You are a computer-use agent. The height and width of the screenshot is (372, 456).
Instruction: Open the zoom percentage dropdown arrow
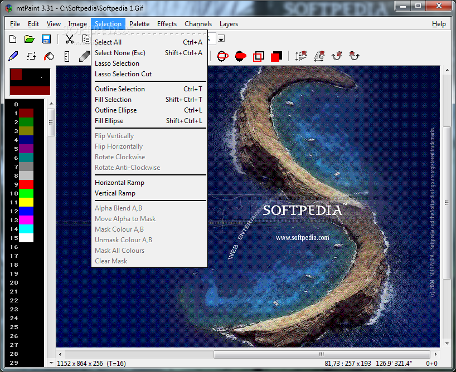click(x=221, y=39)
